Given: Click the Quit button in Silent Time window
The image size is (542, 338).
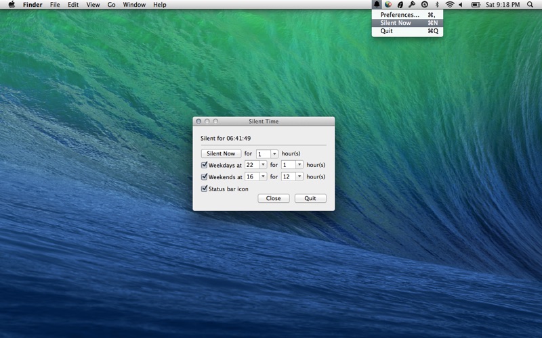Looking at the screenshot, I should (310, 198).
